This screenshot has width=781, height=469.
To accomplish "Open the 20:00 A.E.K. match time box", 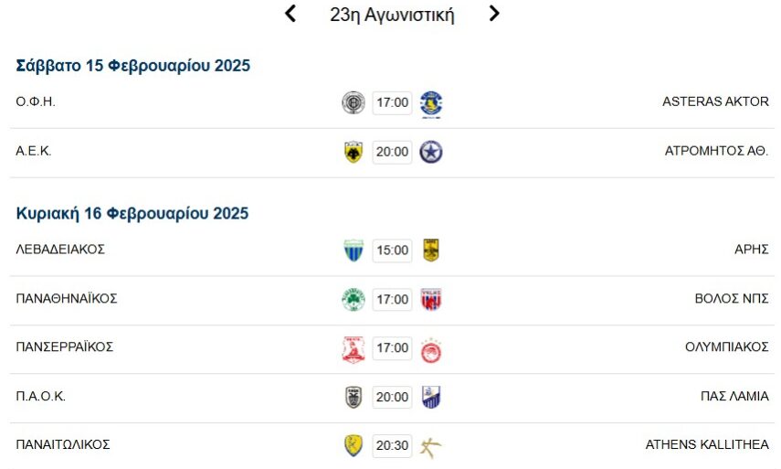I will (392, 153).
